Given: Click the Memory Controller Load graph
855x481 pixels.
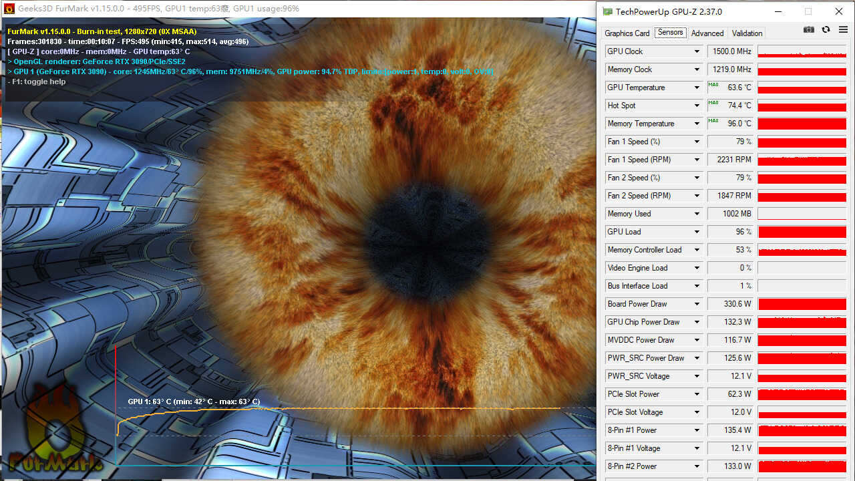Looking at the screenshot, I should point(802,250).
